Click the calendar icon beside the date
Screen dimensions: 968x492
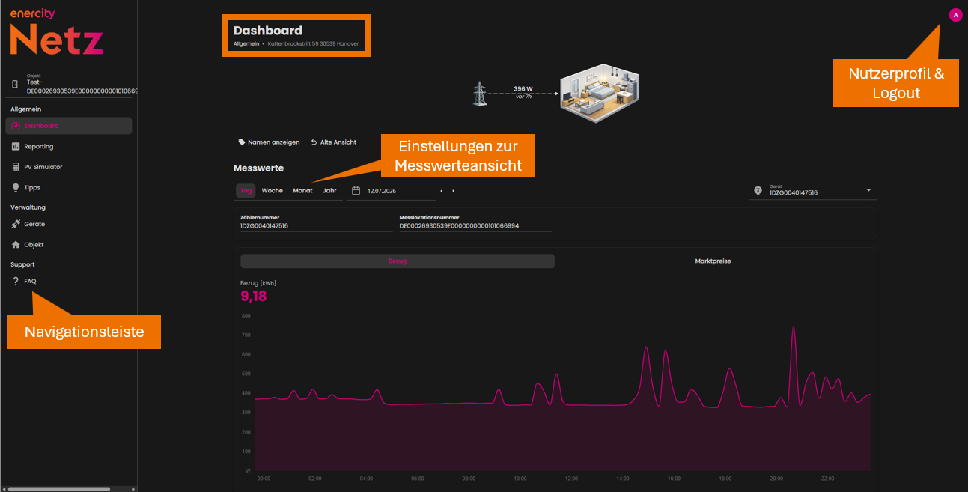click(356, 191)
